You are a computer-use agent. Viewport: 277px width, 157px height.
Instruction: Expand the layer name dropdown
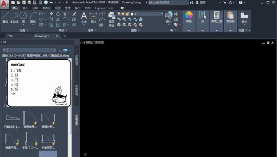[162, 14]
